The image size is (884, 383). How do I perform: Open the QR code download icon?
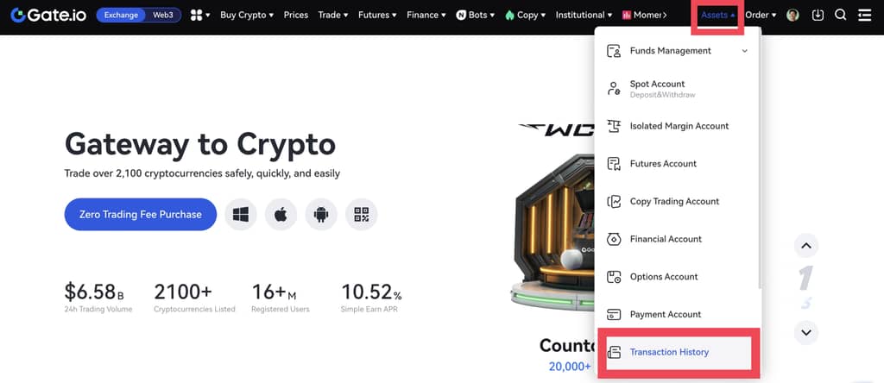(361, 214)
